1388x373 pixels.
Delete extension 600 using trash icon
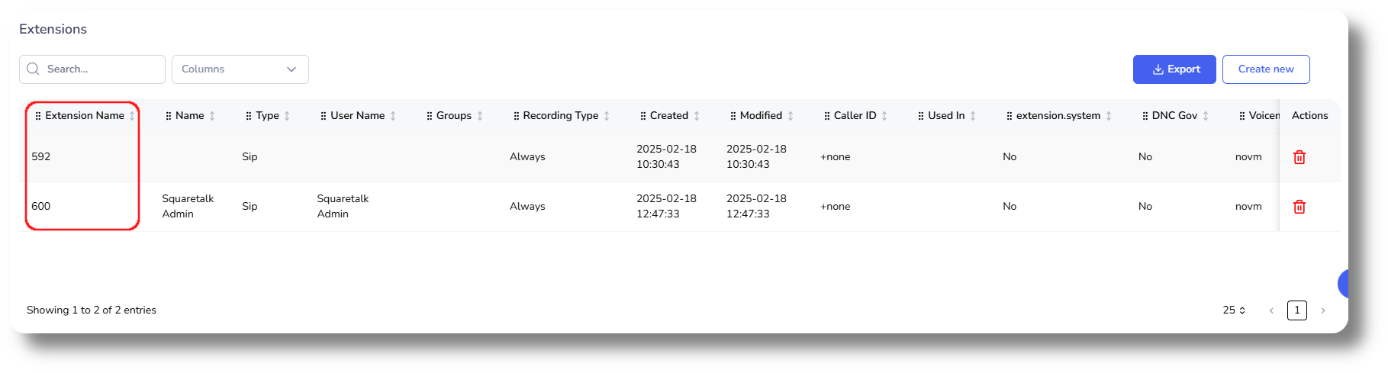pos(1299,207)
